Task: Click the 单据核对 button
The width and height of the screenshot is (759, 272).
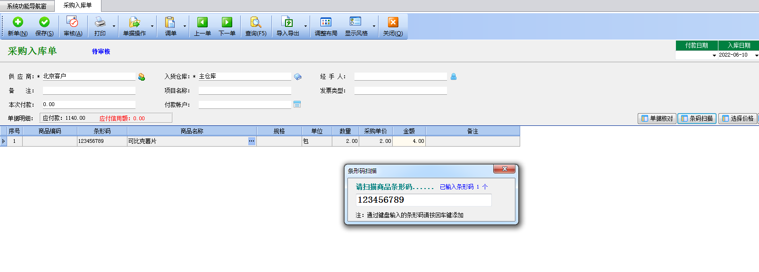Action: click(x=657, y=119)
